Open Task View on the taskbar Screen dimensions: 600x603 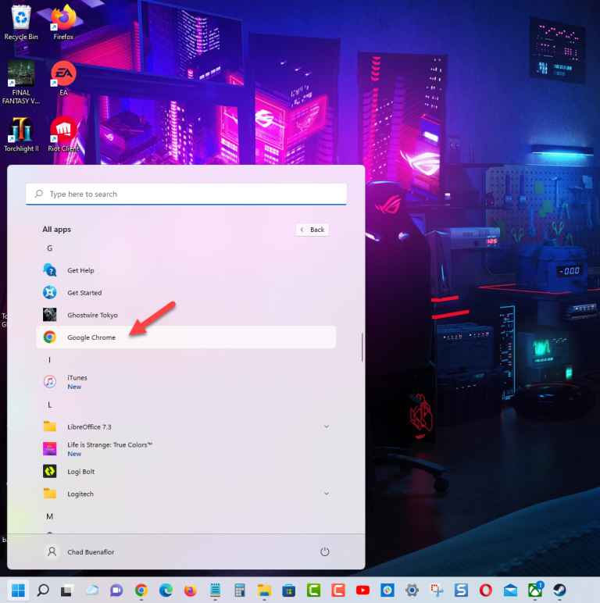click(x=67, y=590)
